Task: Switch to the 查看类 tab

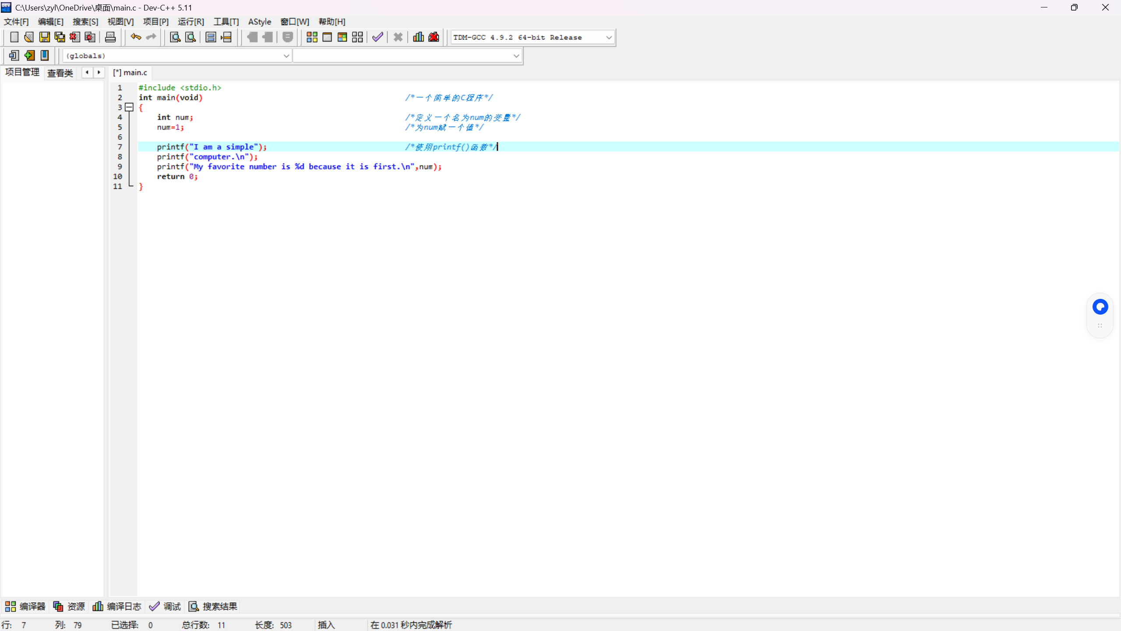Action: tap(60, 73)
